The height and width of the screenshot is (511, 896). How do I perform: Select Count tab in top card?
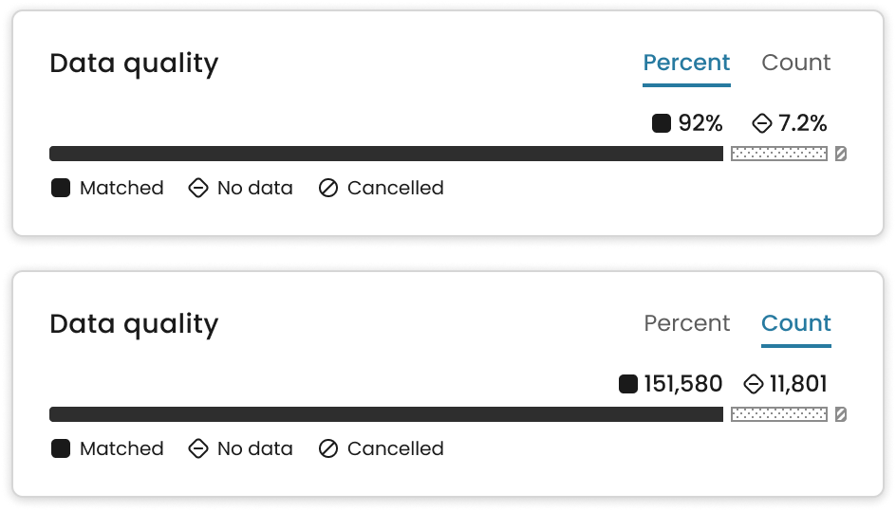pyautogui.click(x=796, y=63)
